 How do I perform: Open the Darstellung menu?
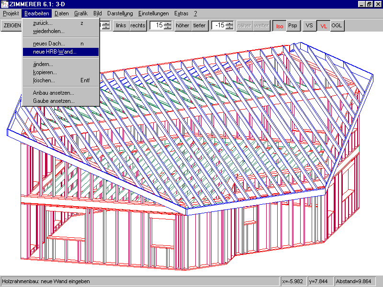tap(120, 13)
